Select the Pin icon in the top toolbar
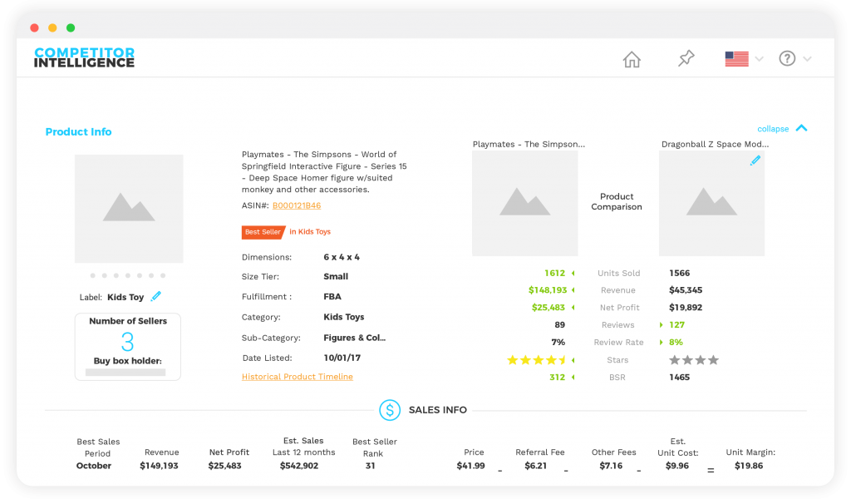This screenshot has width=851, height=499. [685, 58]
